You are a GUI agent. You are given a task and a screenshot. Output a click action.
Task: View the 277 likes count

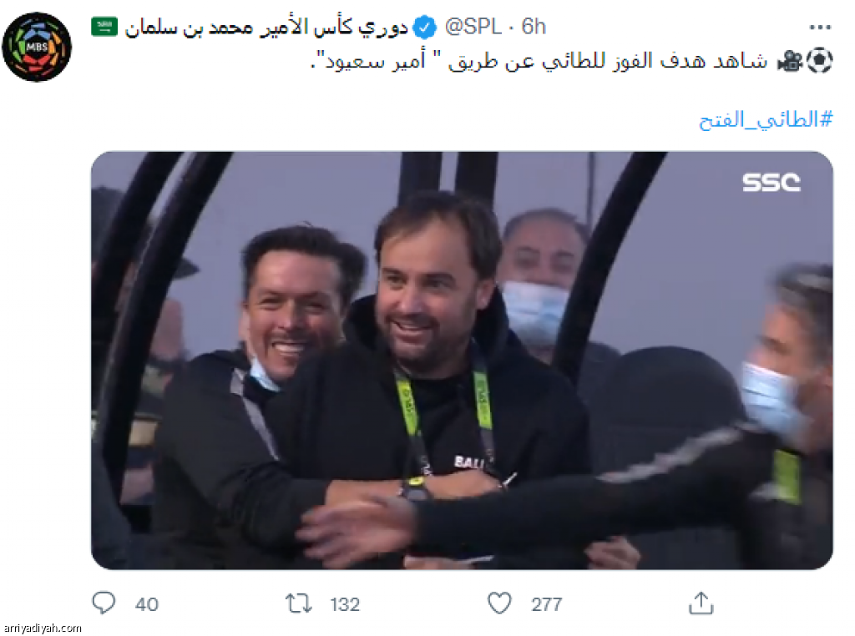pyautogui.click(x=546, y=604)
